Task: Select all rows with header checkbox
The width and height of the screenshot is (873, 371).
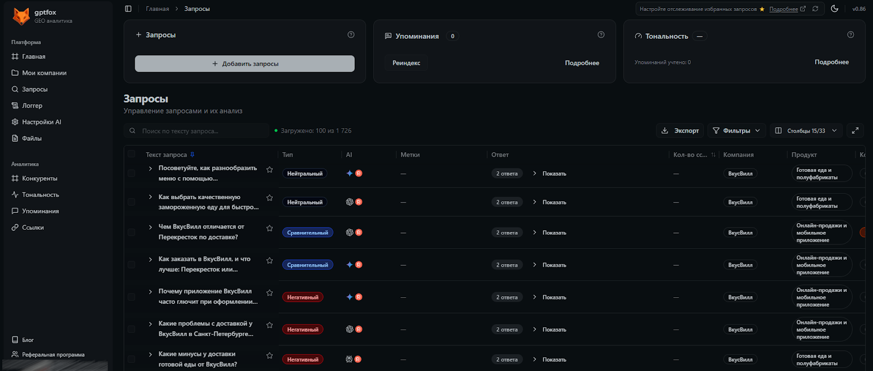Action: pyautogui.click(x=131, y=154)
